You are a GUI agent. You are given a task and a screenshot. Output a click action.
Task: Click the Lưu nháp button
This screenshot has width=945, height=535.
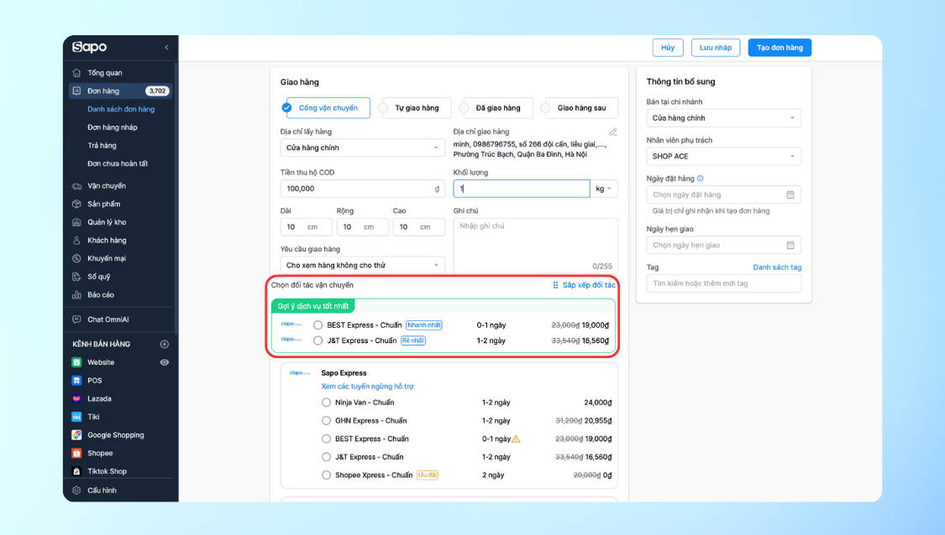pos(716,48)
